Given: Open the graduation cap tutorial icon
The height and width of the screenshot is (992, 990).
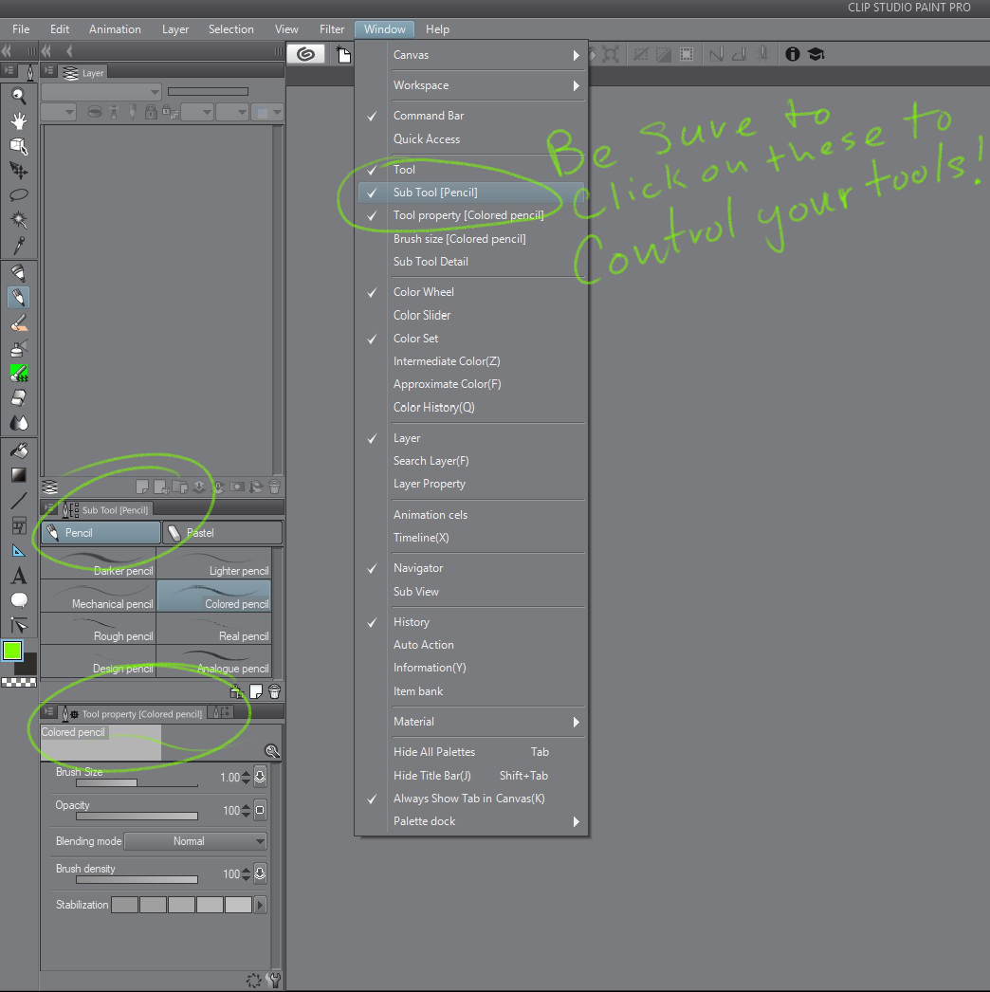Looking at the screenshot, I should click(816, 54).
